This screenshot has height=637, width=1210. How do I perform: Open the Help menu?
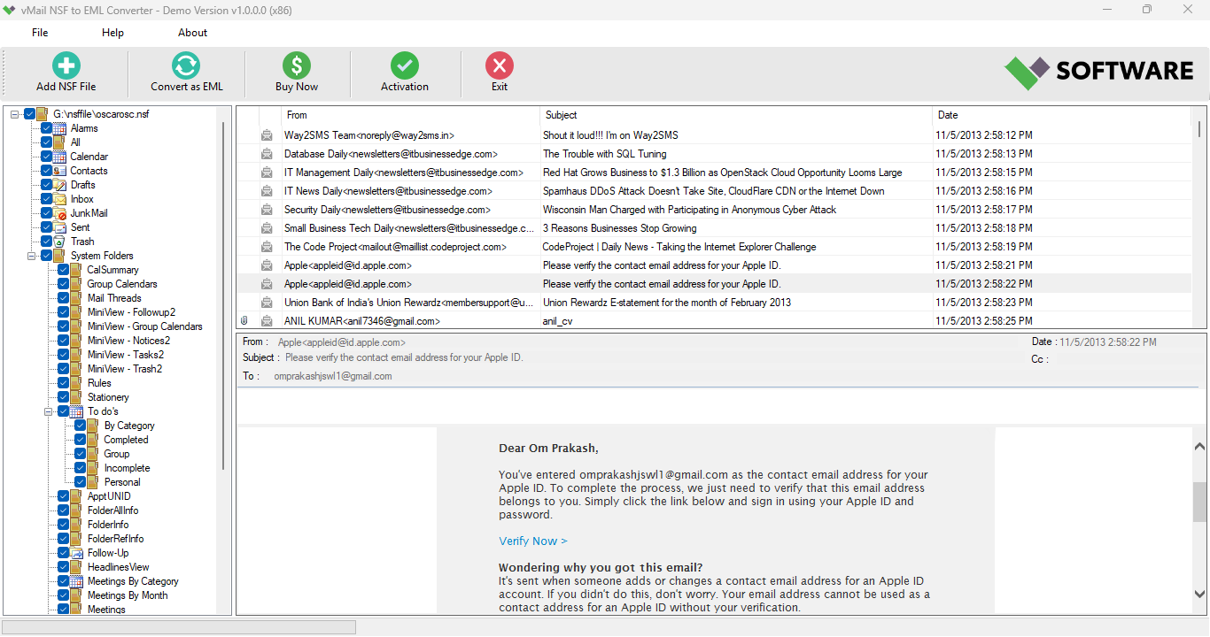[112, 32]
